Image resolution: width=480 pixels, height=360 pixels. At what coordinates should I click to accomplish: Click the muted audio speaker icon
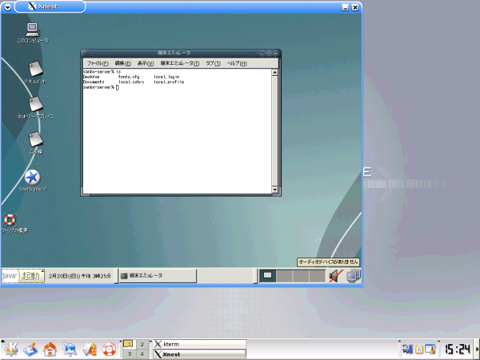pyautogui.click(x=335, y=276)
